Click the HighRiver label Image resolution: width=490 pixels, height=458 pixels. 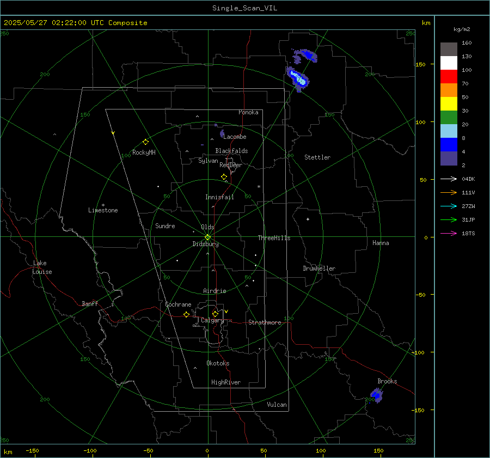pos(226,382)
